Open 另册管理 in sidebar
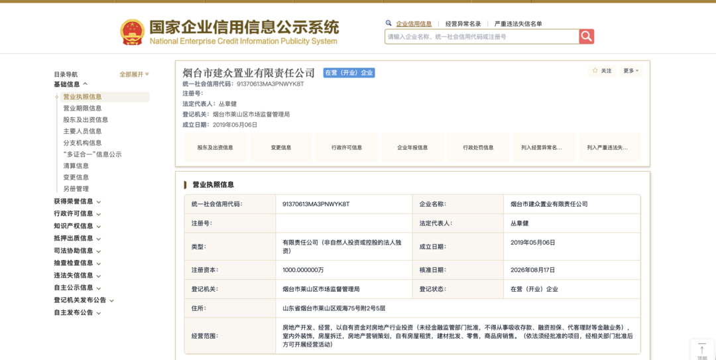Image resolution: width=716 pixels, height=360 pixels. point(76,189)
